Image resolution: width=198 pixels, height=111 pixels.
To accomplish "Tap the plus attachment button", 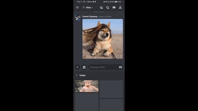I will point(77,67).
